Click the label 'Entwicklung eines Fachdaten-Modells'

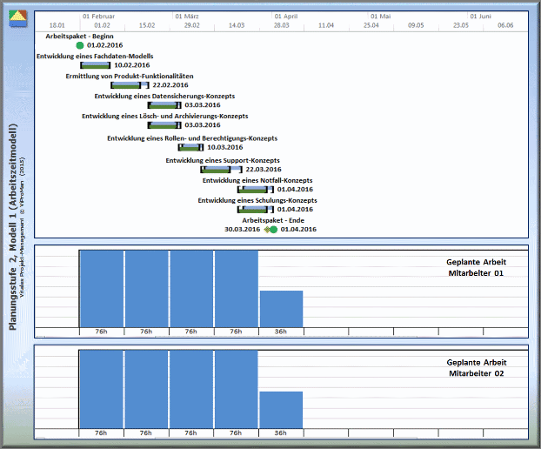(95, 57)
